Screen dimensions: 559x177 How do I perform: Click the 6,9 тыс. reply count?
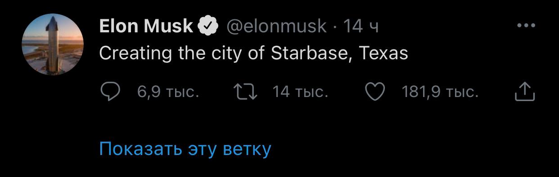(x=168, y=93)
